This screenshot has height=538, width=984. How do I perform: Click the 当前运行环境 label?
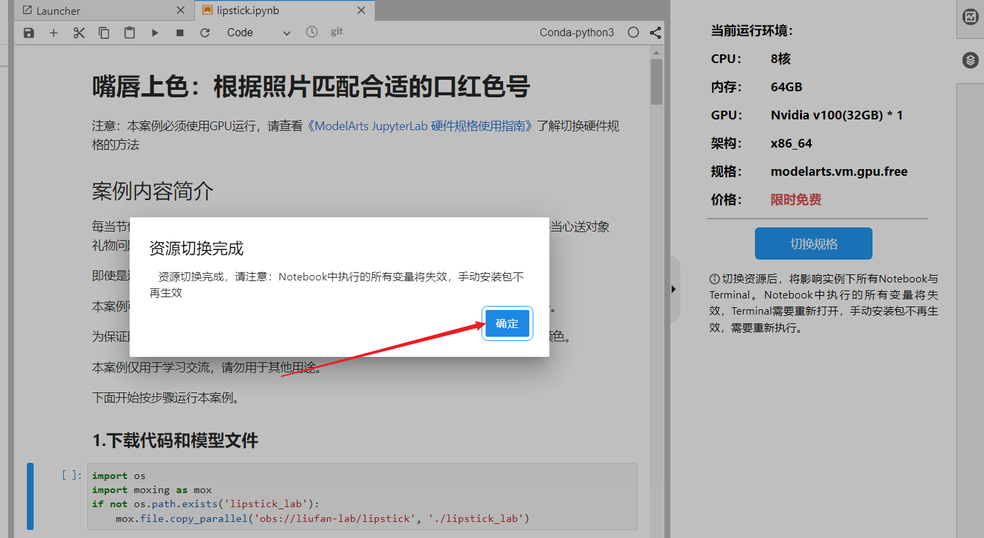752,31
